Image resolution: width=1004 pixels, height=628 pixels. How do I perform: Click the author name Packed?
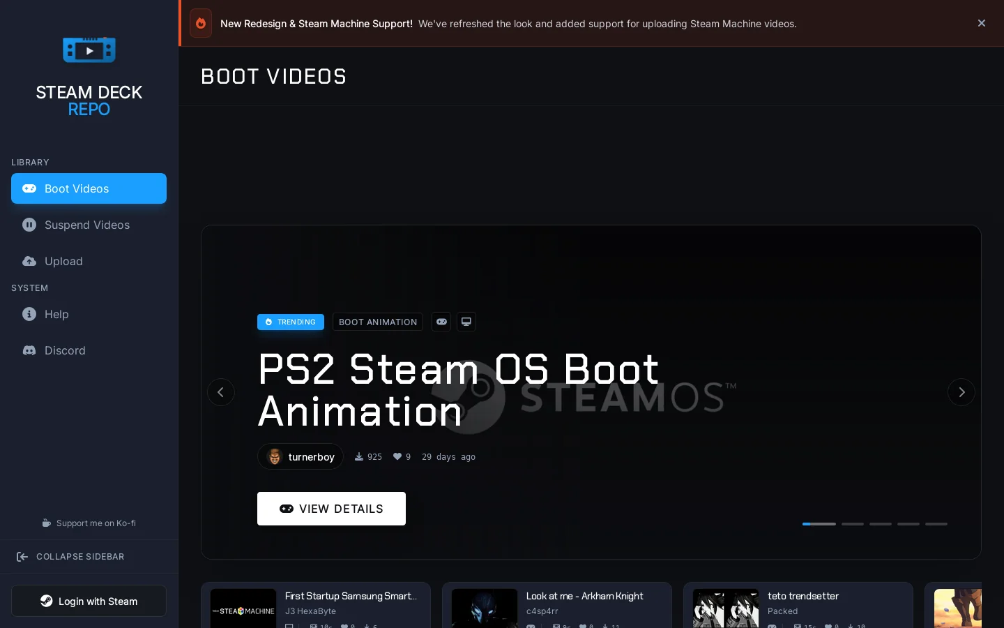782,611
